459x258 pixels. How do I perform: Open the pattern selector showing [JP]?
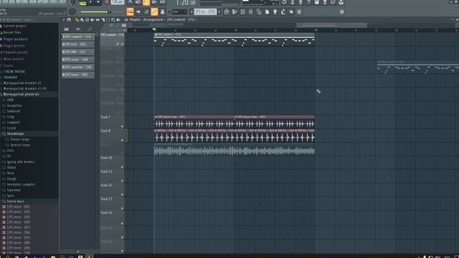pyautogui.click(x=205, y=12)
